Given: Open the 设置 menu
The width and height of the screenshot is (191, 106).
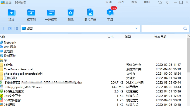Looking at the screenshot, I should click(134, 2).
